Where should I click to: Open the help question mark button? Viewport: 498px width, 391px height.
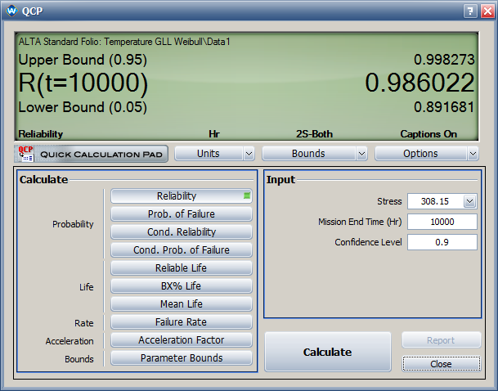coord(470,11)
